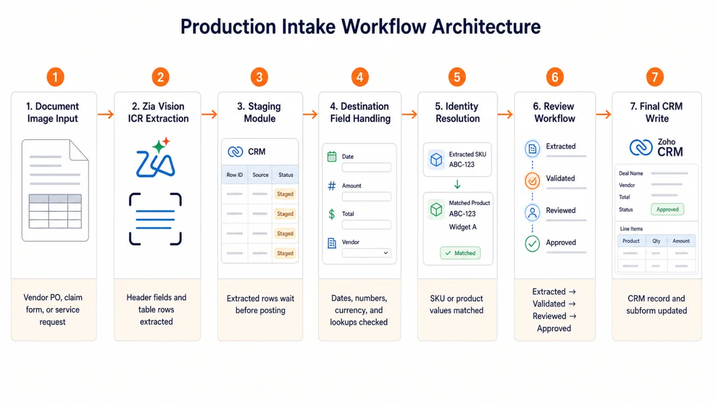
Task: Click the 4. Destination Field Handling heading
Action: [x=360, y=113]
